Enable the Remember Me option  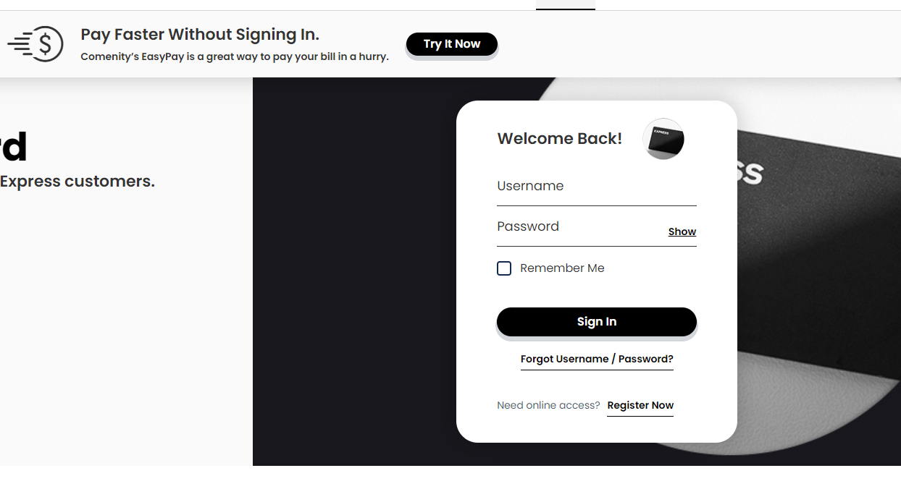504,268
